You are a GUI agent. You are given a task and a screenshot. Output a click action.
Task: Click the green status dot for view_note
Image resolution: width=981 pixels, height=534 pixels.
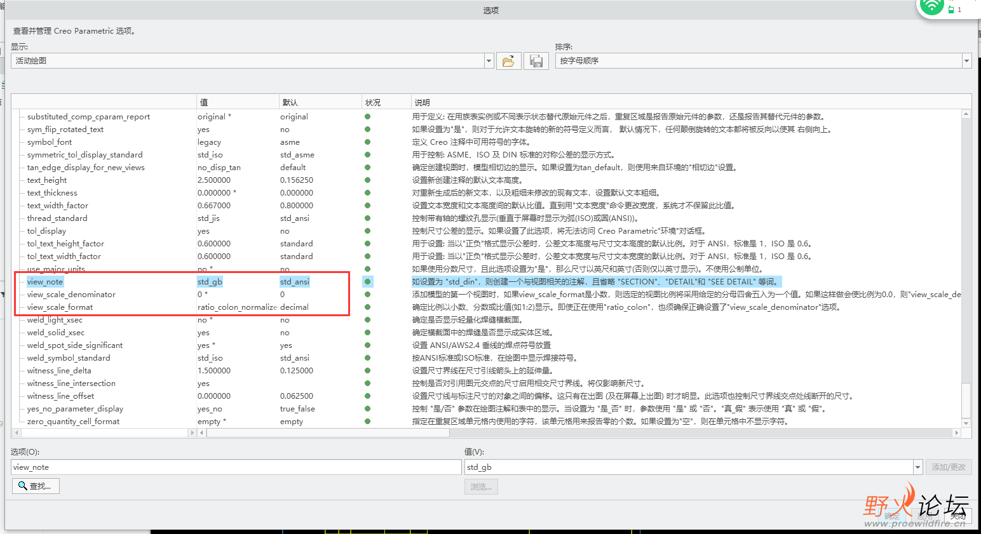tap(367, 281)
